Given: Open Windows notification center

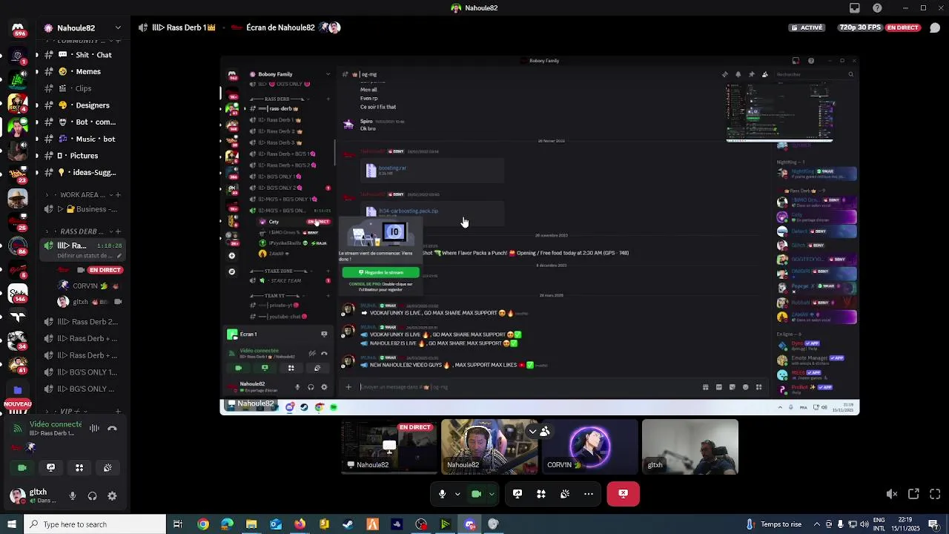Looking at the screenshot, I should point(933,524).
